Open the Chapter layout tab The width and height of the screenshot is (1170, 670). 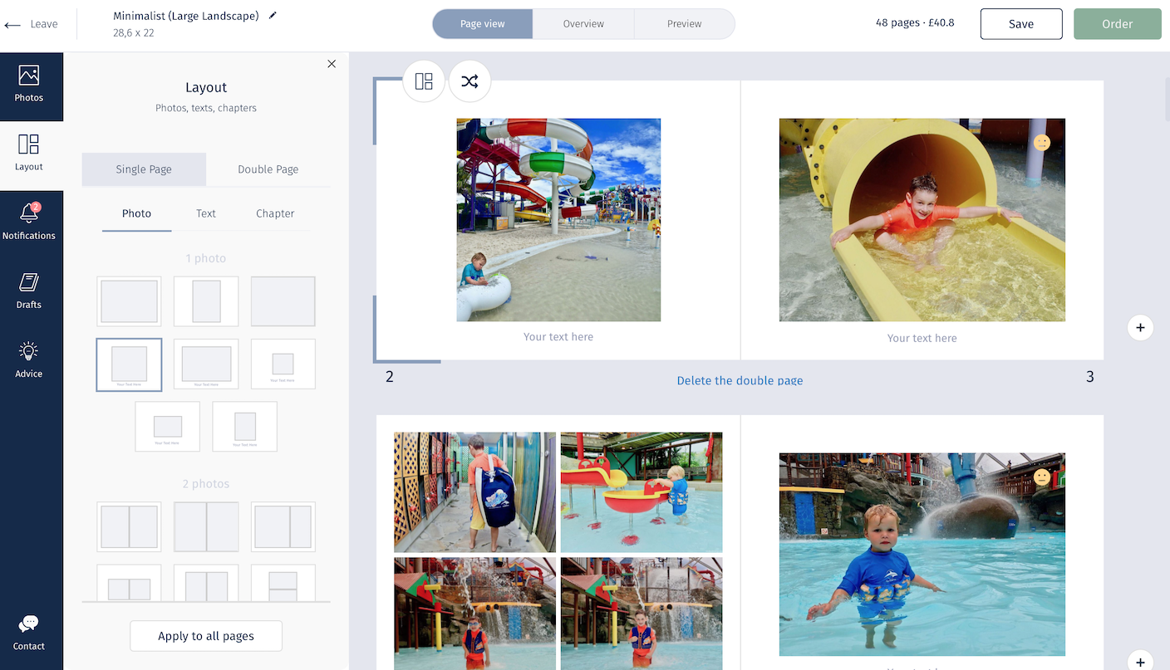point(275,213)
